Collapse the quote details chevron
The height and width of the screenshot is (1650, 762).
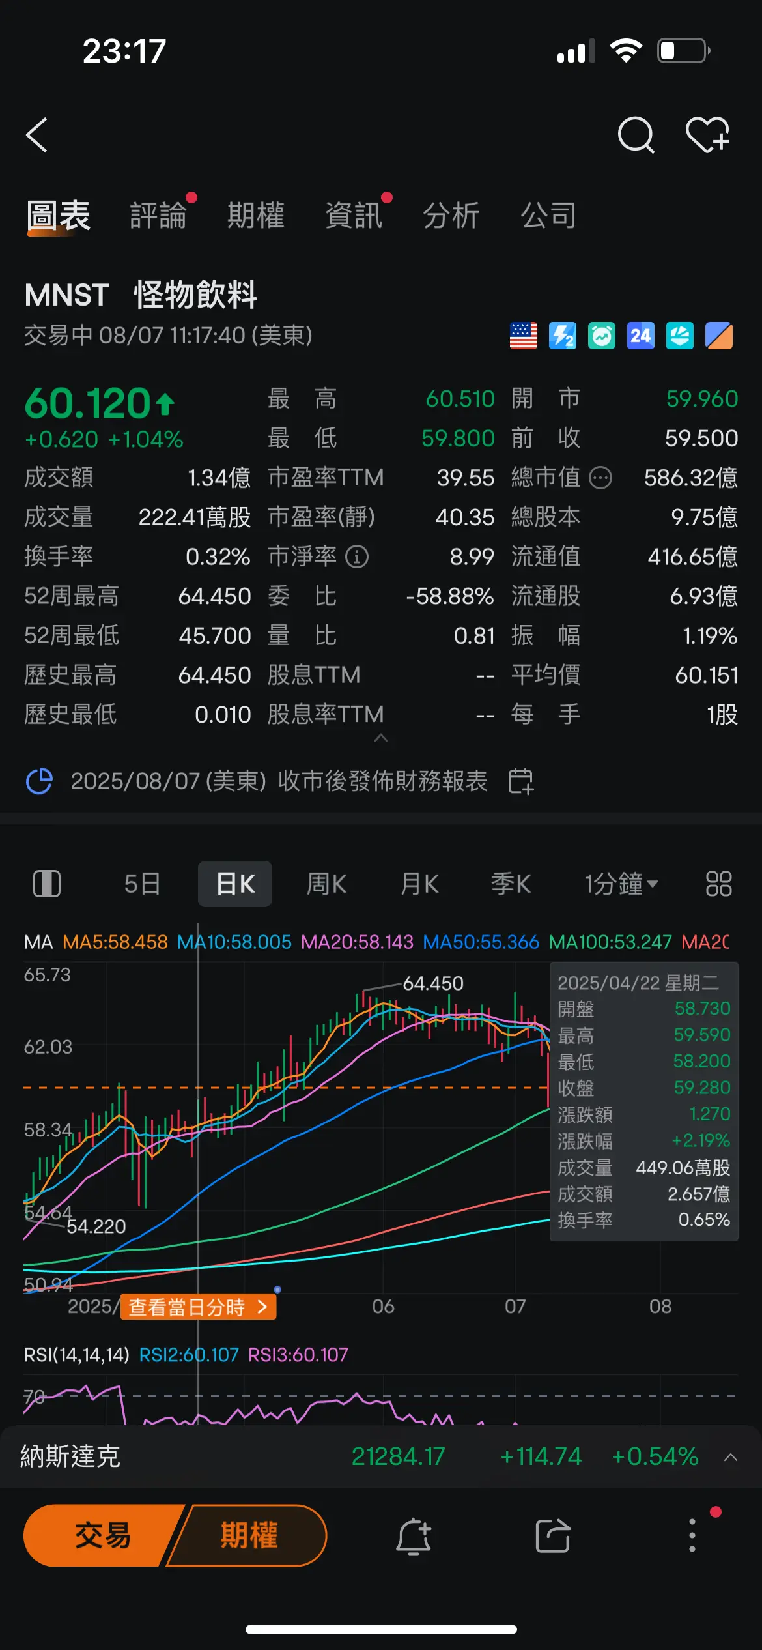(381, 738)
